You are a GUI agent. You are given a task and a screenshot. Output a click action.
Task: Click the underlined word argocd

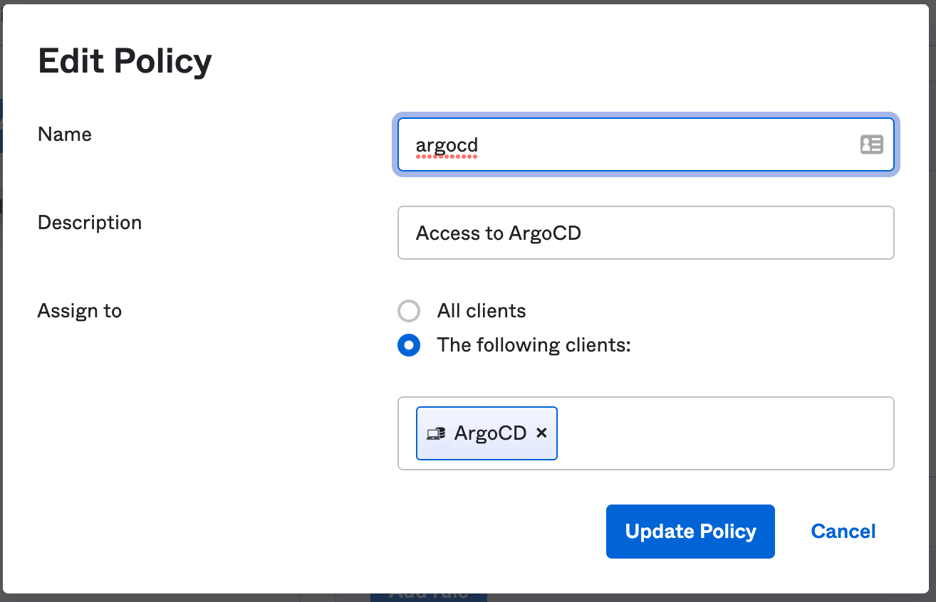447,145
